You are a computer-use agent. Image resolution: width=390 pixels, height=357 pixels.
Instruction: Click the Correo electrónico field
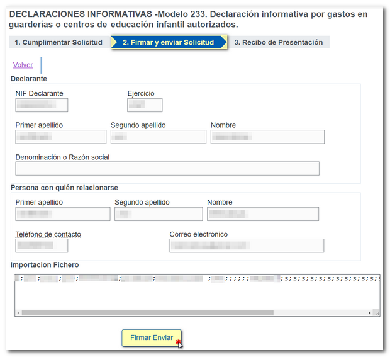click(x=247, y=246)
